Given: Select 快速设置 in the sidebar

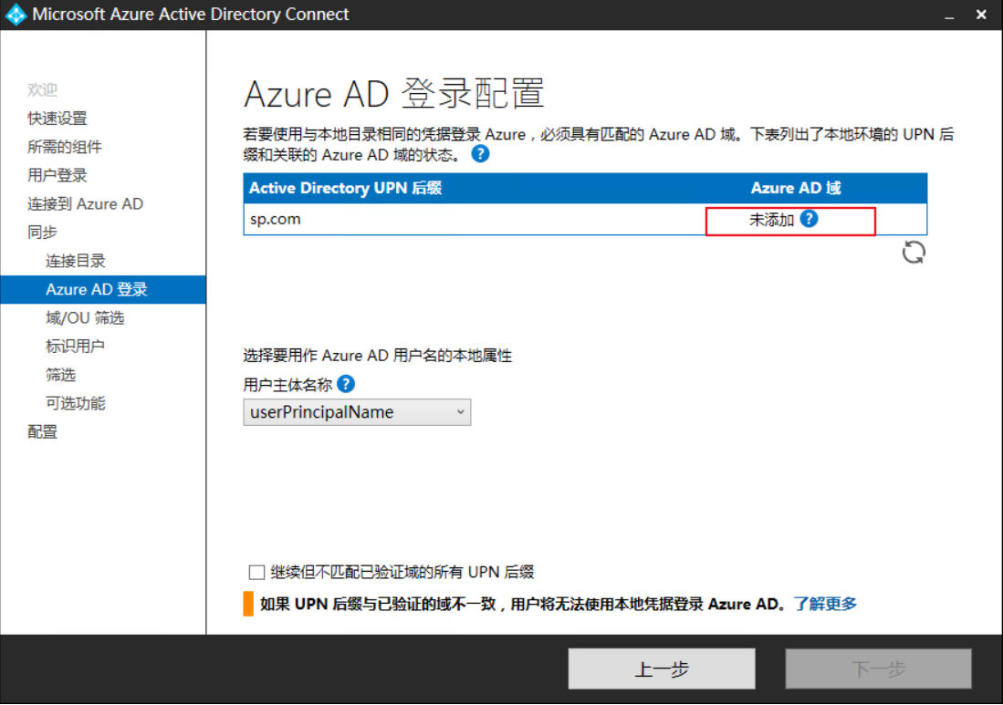Looking at the screenshot, I should pos(58,118).
